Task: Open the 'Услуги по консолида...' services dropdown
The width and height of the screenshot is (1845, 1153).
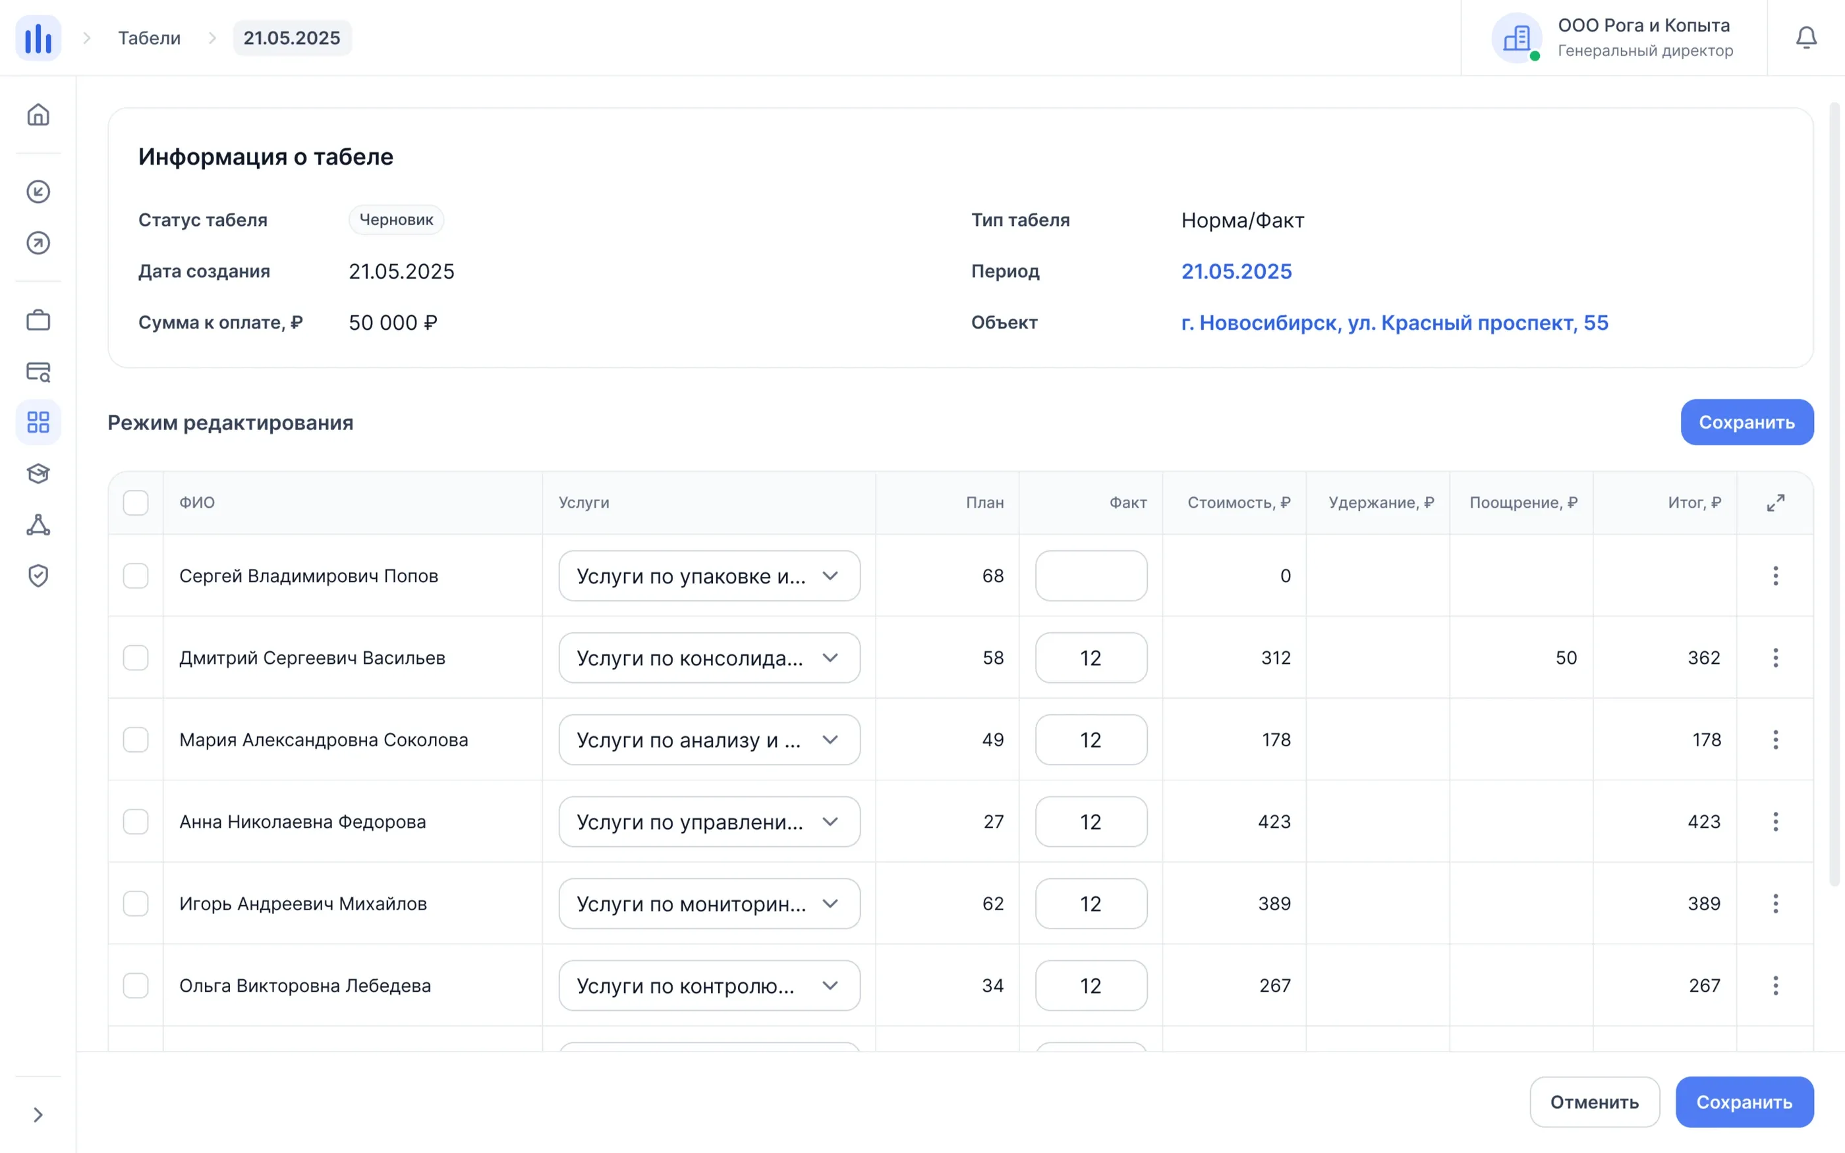Action: point(709,657)
